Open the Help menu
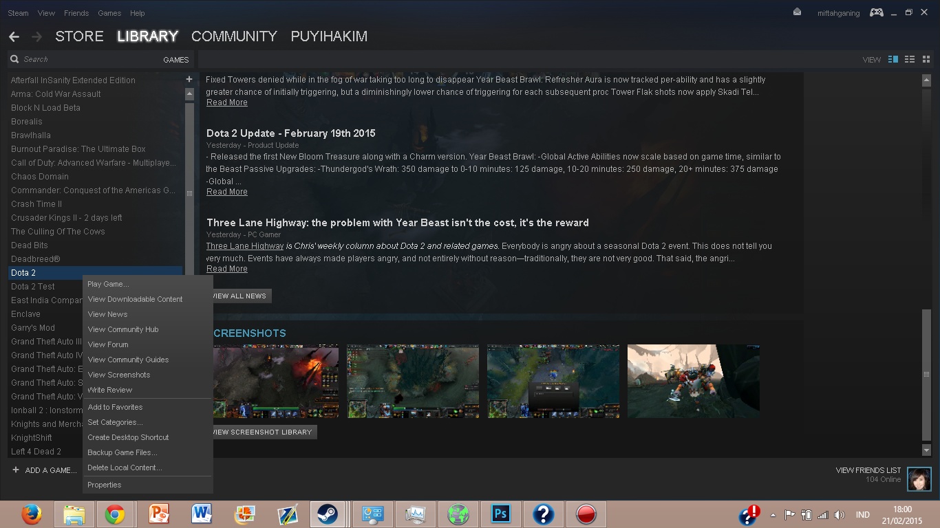 coord(138,13)
